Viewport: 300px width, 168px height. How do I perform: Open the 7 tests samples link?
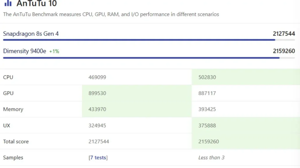click(98, 157)
